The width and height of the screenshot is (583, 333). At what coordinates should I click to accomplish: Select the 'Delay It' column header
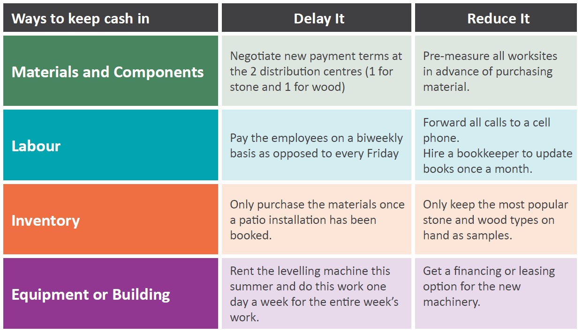(317, 18)
